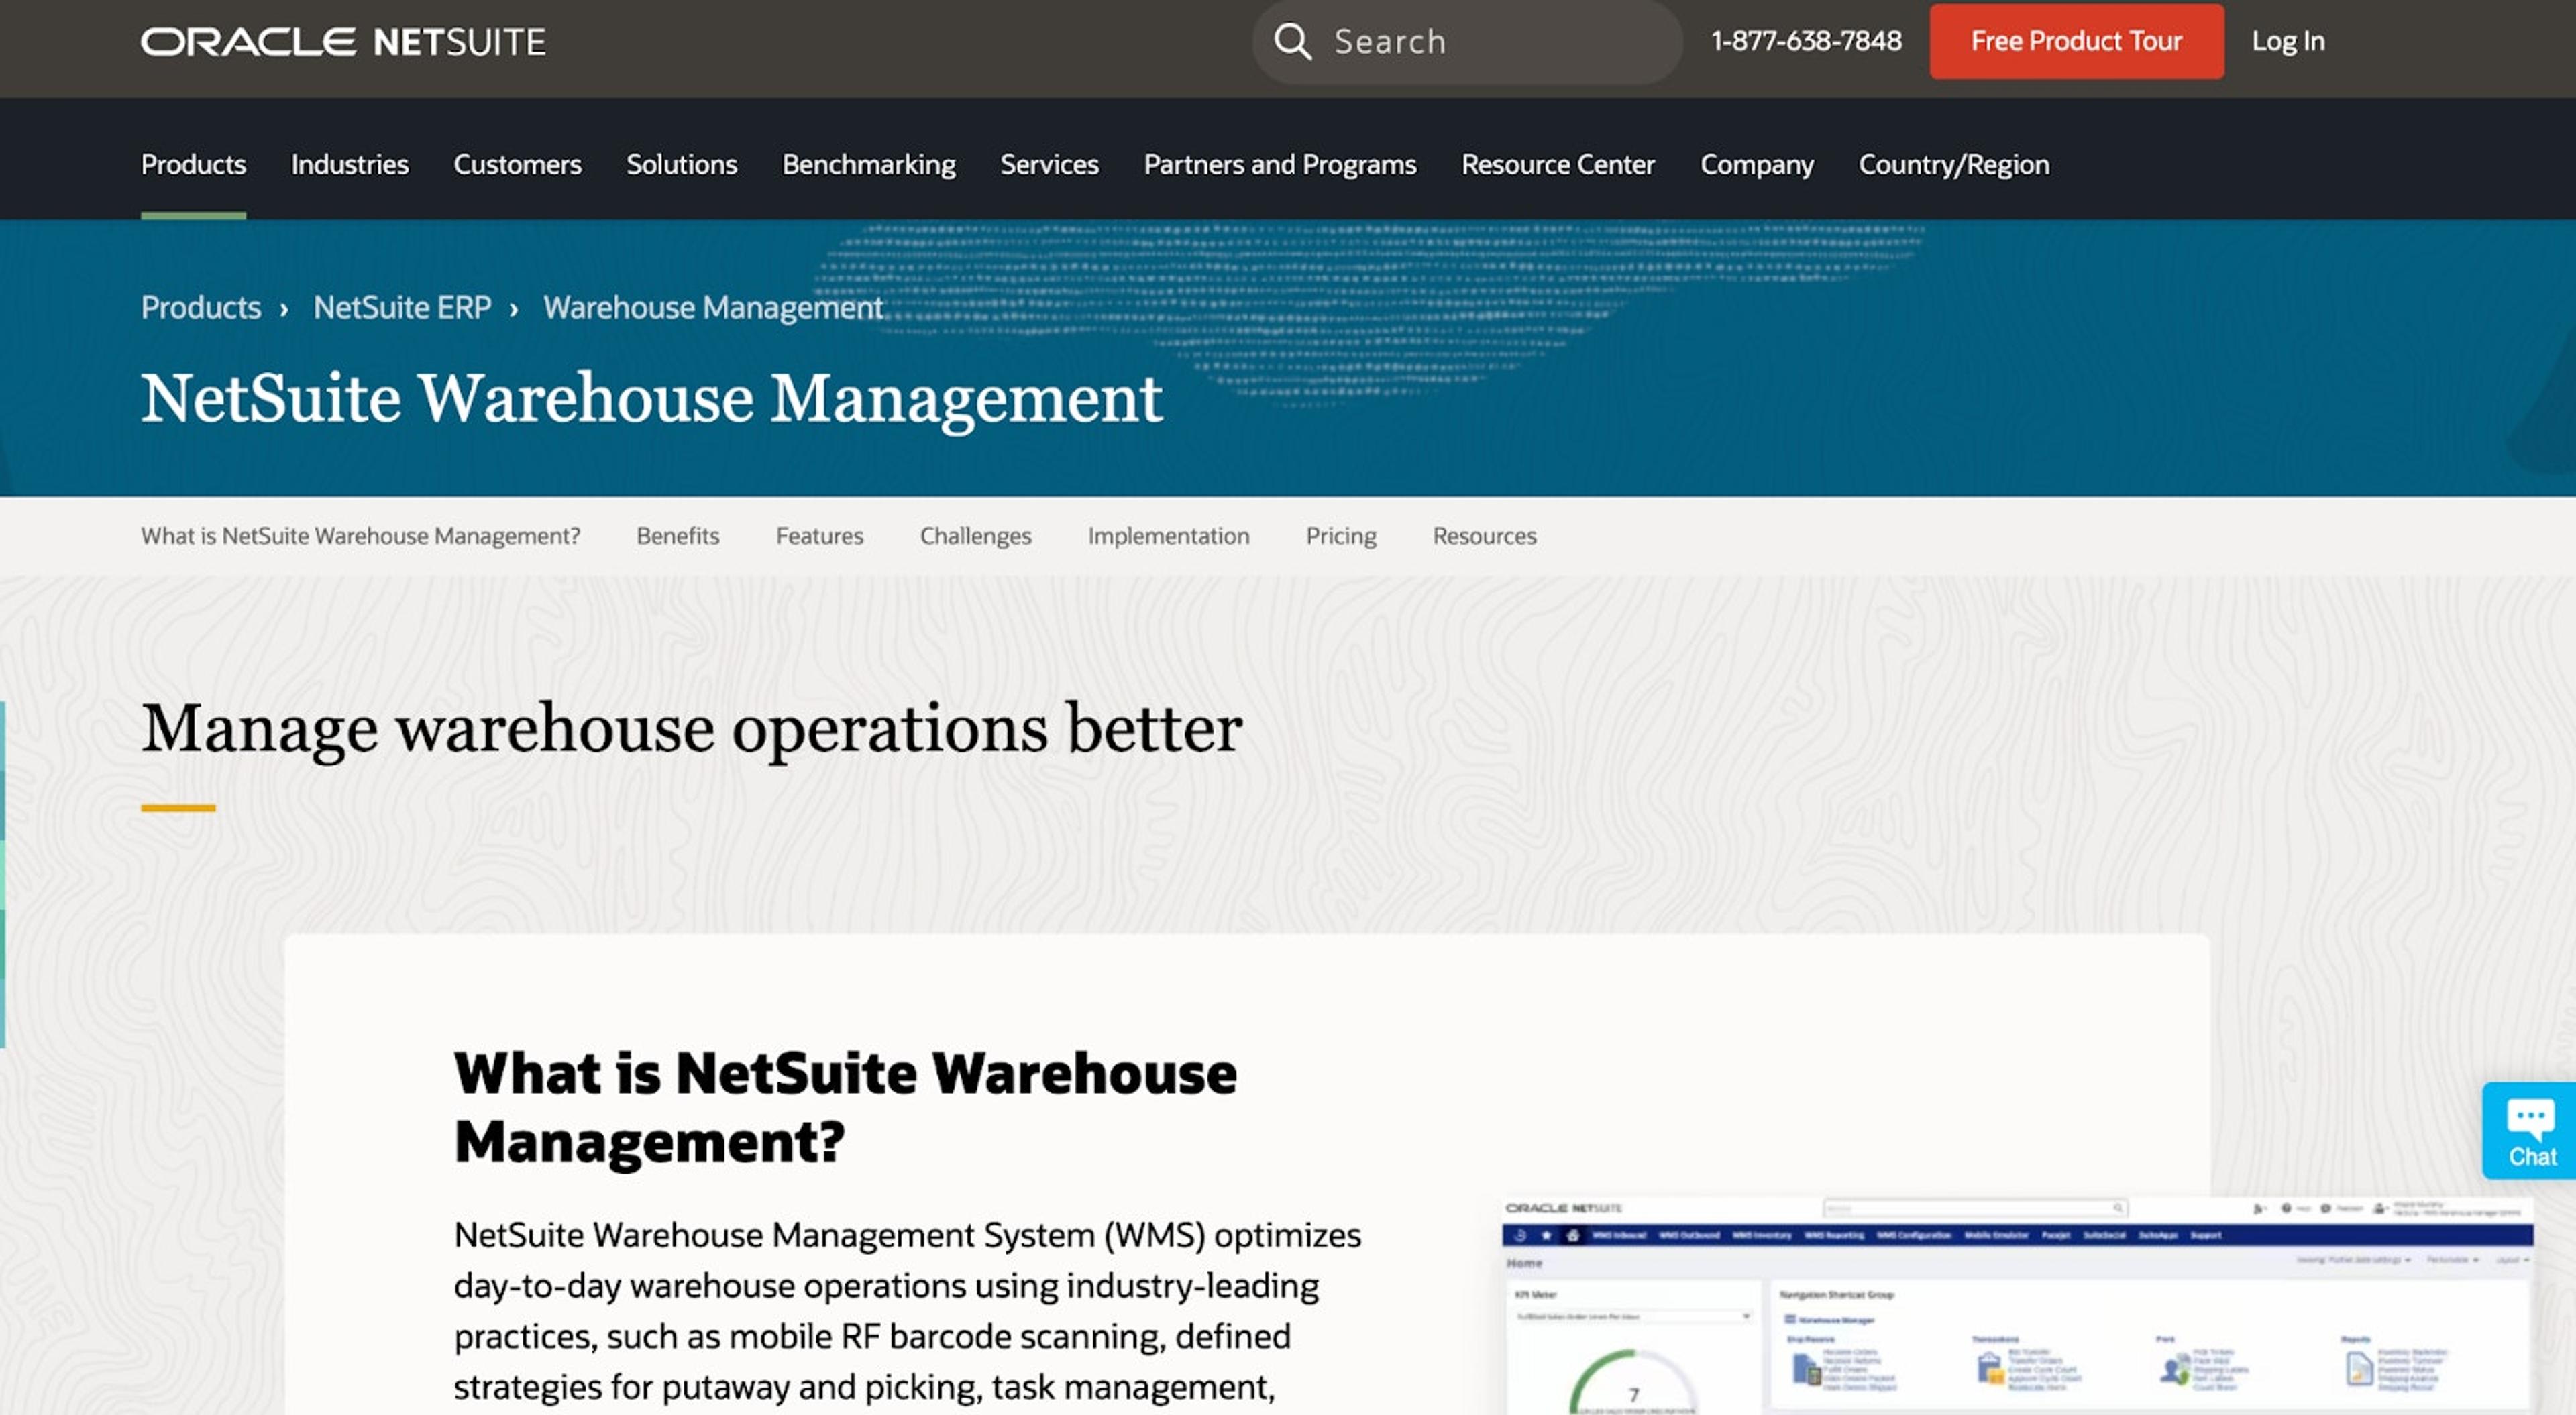Screen dimensions: 2576x1415
Task: Jump to the Benefits section
Action: tap(677, 536)
